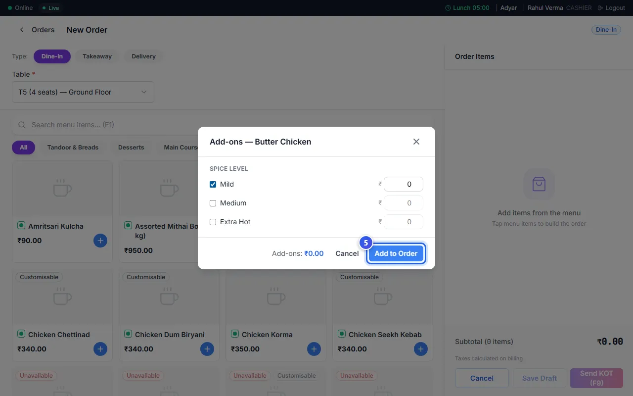Click back arrow next to Orders
This screenshot has height=396, width=633.
click(x=22, y=30)
